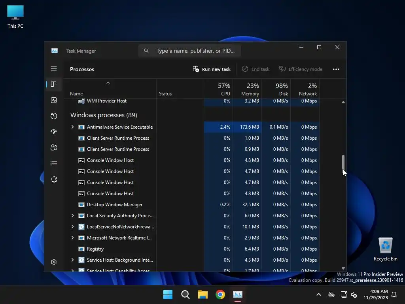405x304 pixels.
Task: Click the End task button
Action: click(x=255, y=69)
